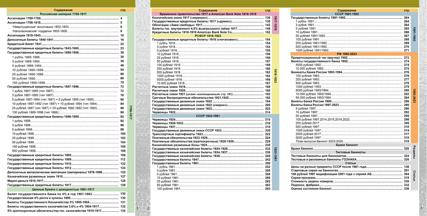This screenshot has height=216, width=427.
Task: Select 'Казначейские разменные боны 1924' line
Action: tap(211, 145)
